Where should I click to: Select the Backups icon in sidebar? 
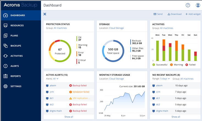coord(5,46)
